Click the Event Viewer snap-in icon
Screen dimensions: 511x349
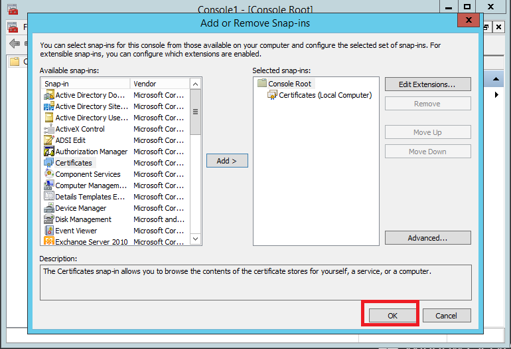pyautogui.click(x=48, y=231)
